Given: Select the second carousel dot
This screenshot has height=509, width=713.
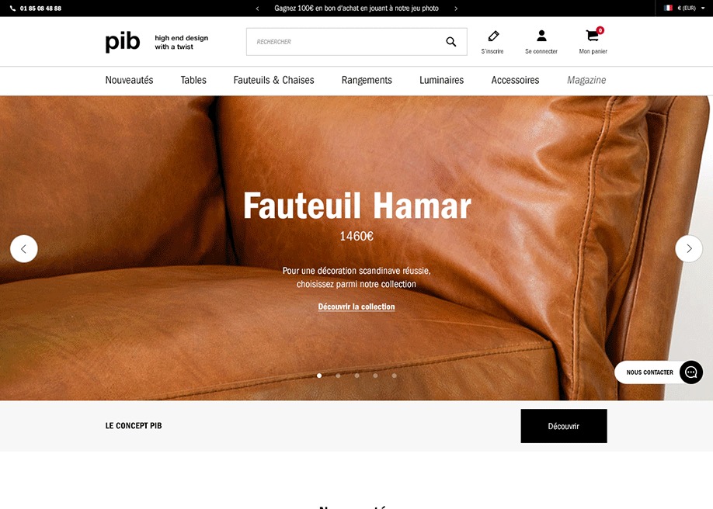Looking at the screenshot, I should [x=338, y=376].
